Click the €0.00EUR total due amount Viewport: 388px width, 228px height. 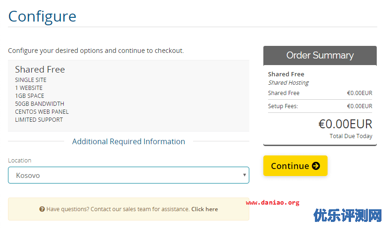coord(345,124)
